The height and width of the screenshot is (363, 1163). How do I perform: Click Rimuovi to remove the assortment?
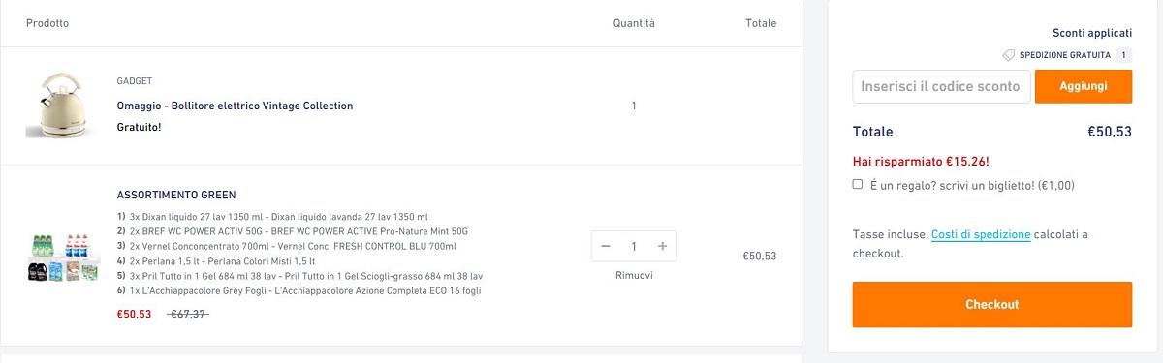point(634,275)
